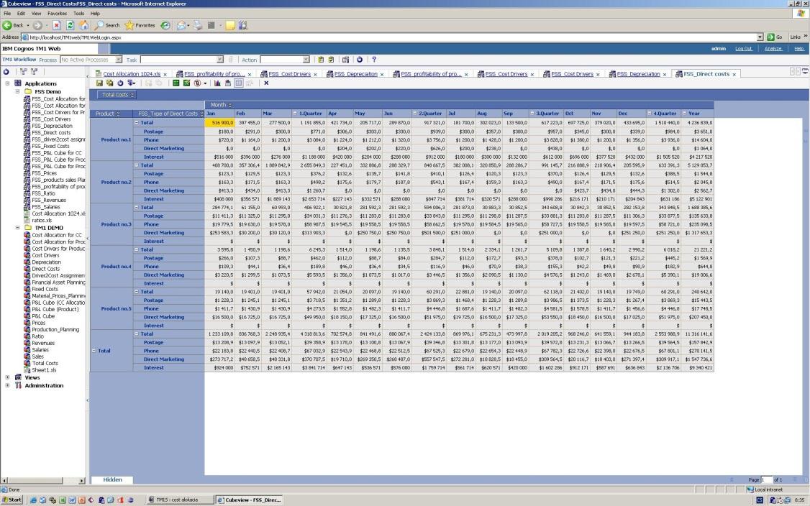The height and width of the screenshot is (506, 810).
Task: Collapse the 1.Quarter column header
Action: (x=296, y=114)
